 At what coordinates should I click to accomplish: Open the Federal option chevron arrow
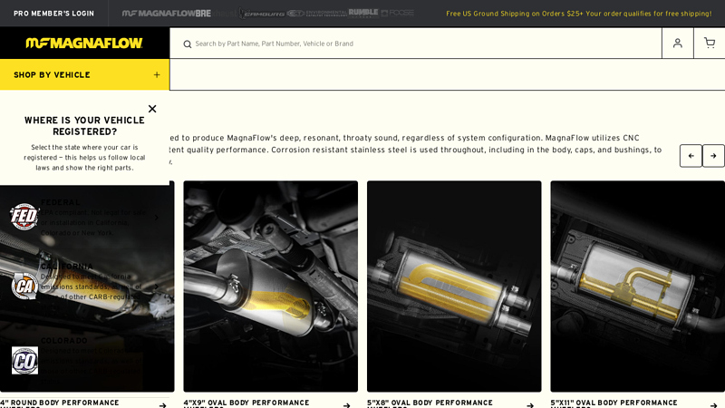(x=156, y=218)
